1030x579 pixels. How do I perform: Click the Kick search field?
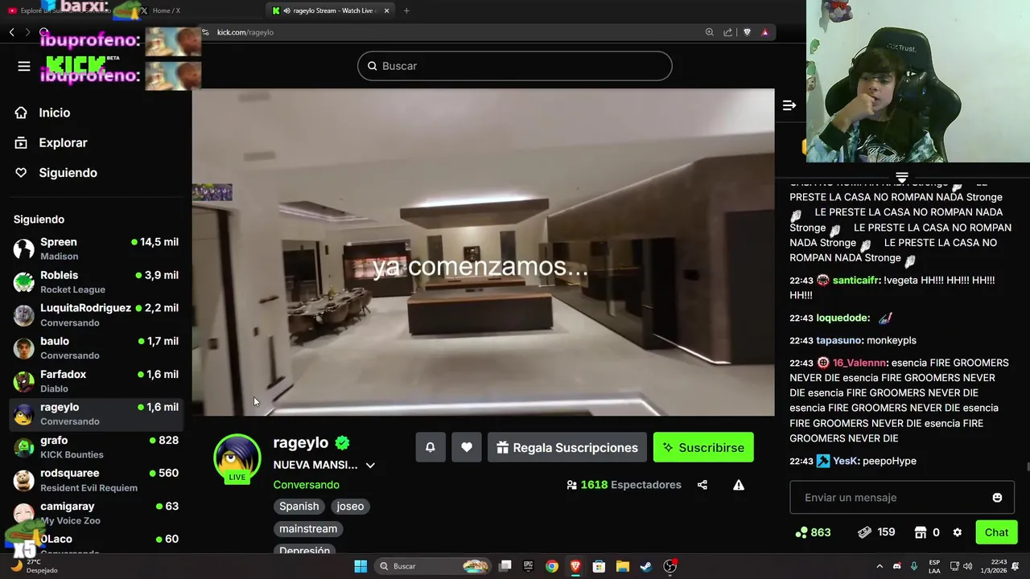515,66
